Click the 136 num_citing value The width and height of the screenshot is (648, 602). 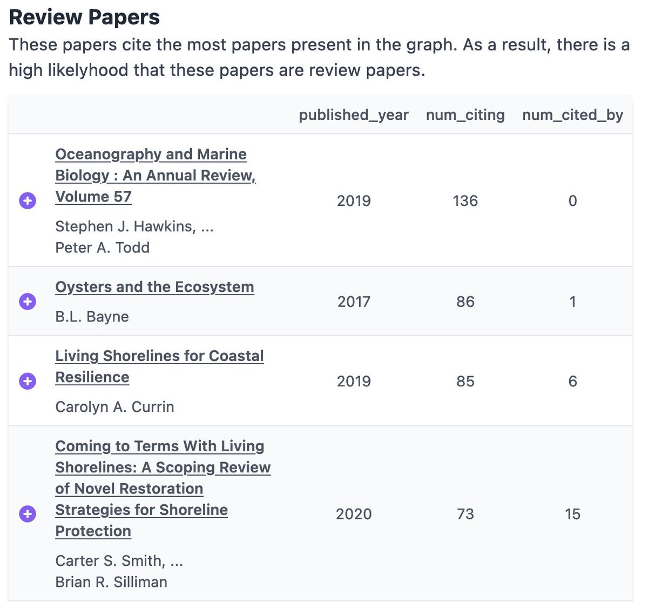click(465, 201)
